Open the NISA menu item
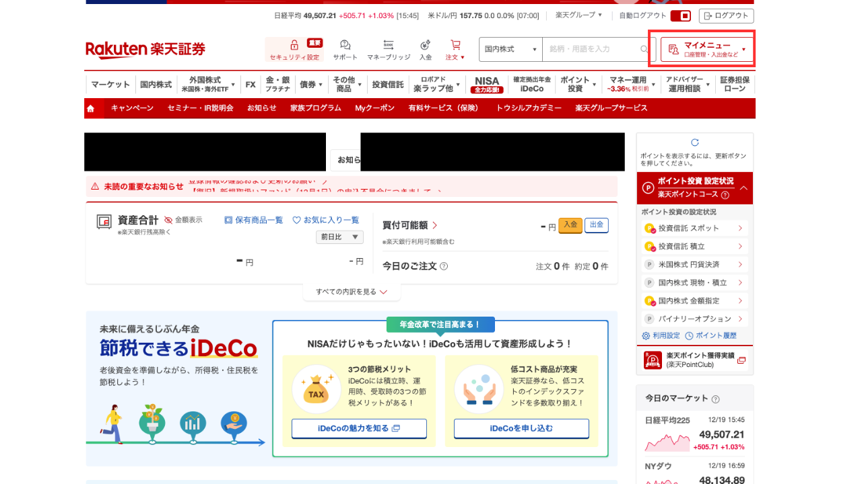The image size is (862, 484). pos(486,85)
